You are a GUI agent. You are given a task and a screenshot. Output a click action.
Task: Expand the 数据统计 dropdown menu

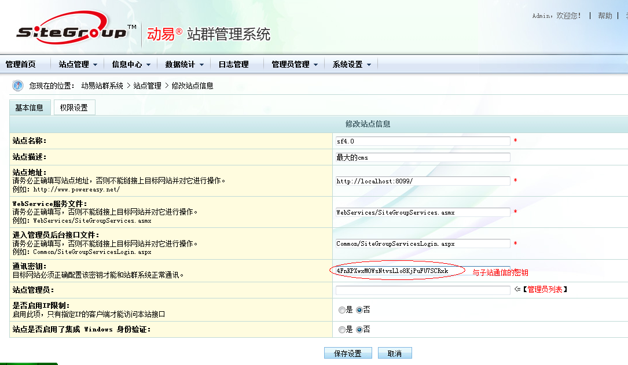coord(184,65)
